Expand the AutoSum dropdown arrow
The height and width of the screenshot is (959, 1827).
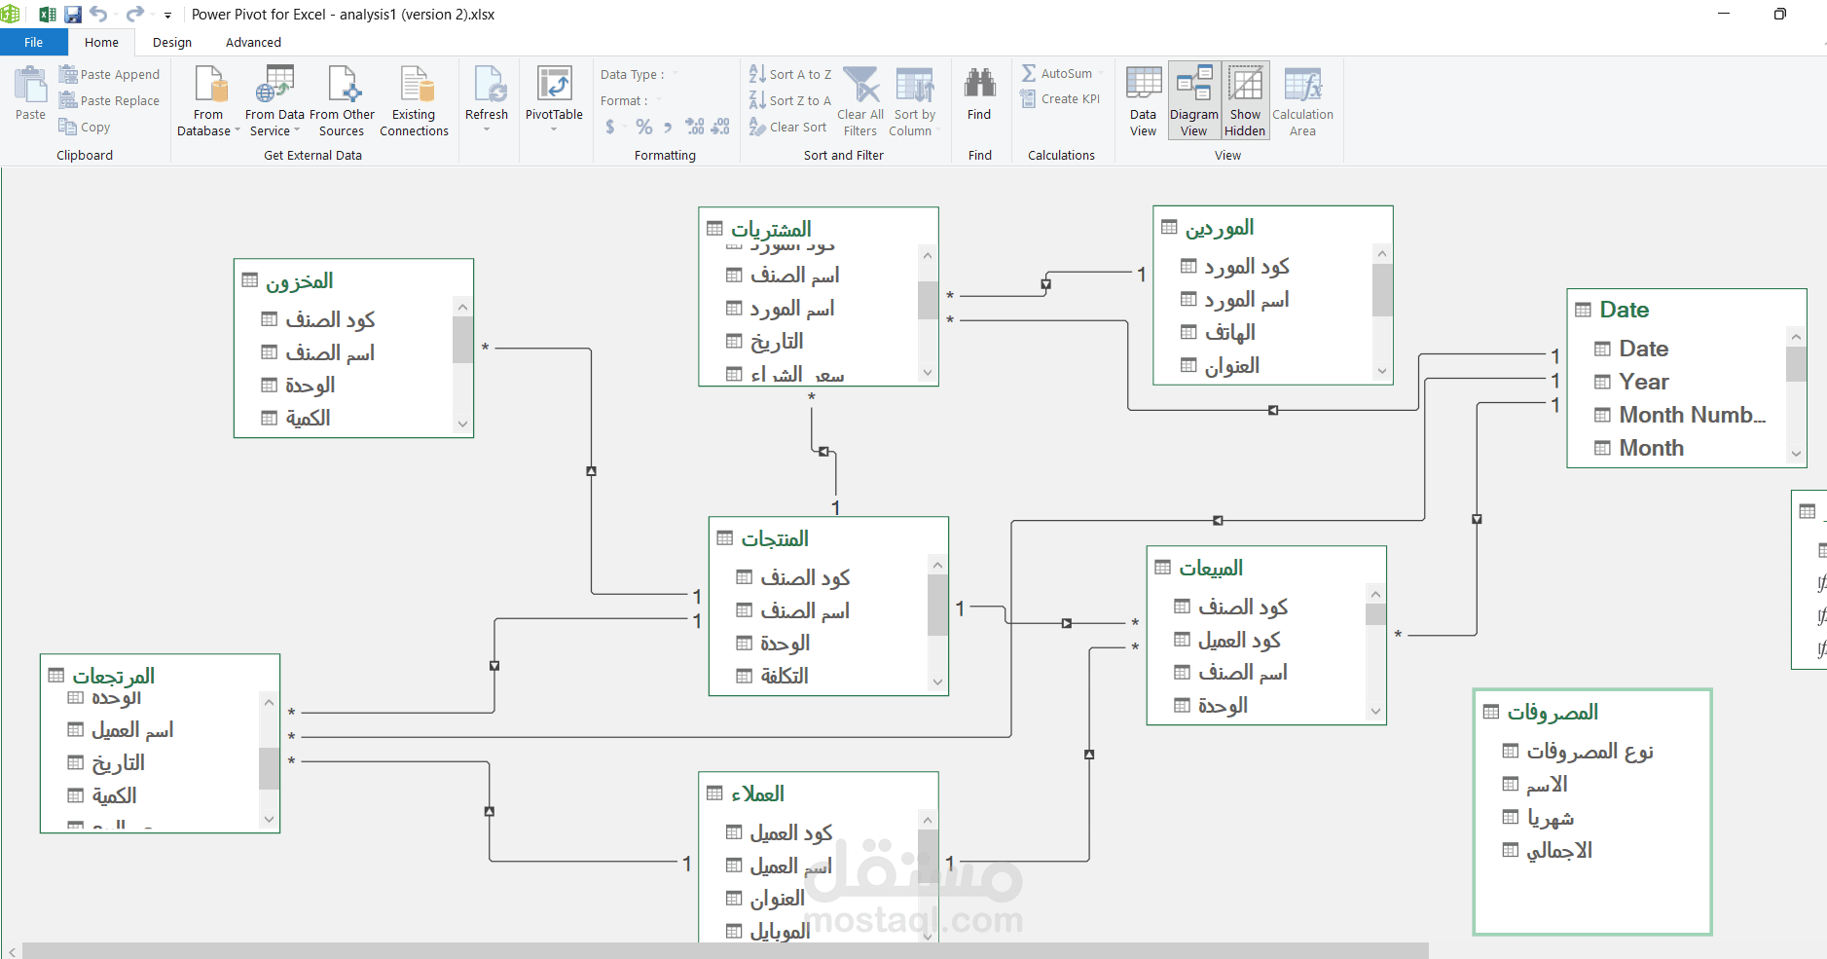tap(1101, 73)
